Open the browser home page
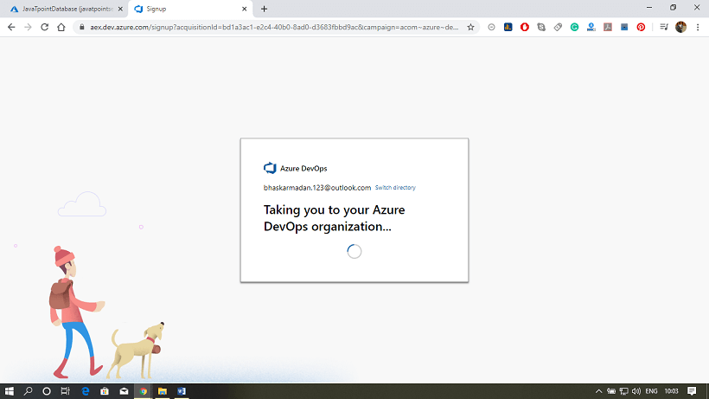 tap(61, 27)
